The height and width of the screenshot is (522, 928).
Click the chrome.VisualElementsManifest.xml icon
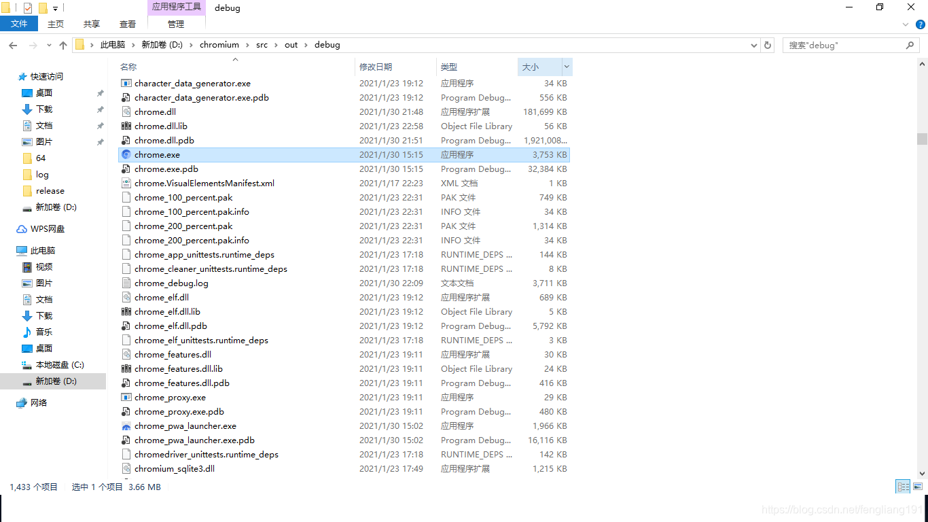coord(126,183)
